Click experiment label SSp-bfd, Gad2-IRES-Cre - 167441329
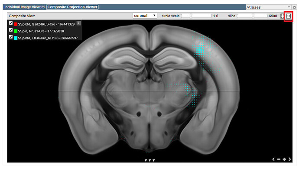The height and width of the screenshot is (191, 299). (46, 24)
